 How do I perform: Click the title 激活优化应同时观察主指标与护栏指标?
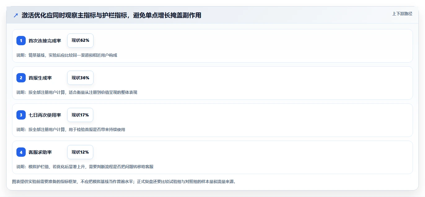click(112, 15)
